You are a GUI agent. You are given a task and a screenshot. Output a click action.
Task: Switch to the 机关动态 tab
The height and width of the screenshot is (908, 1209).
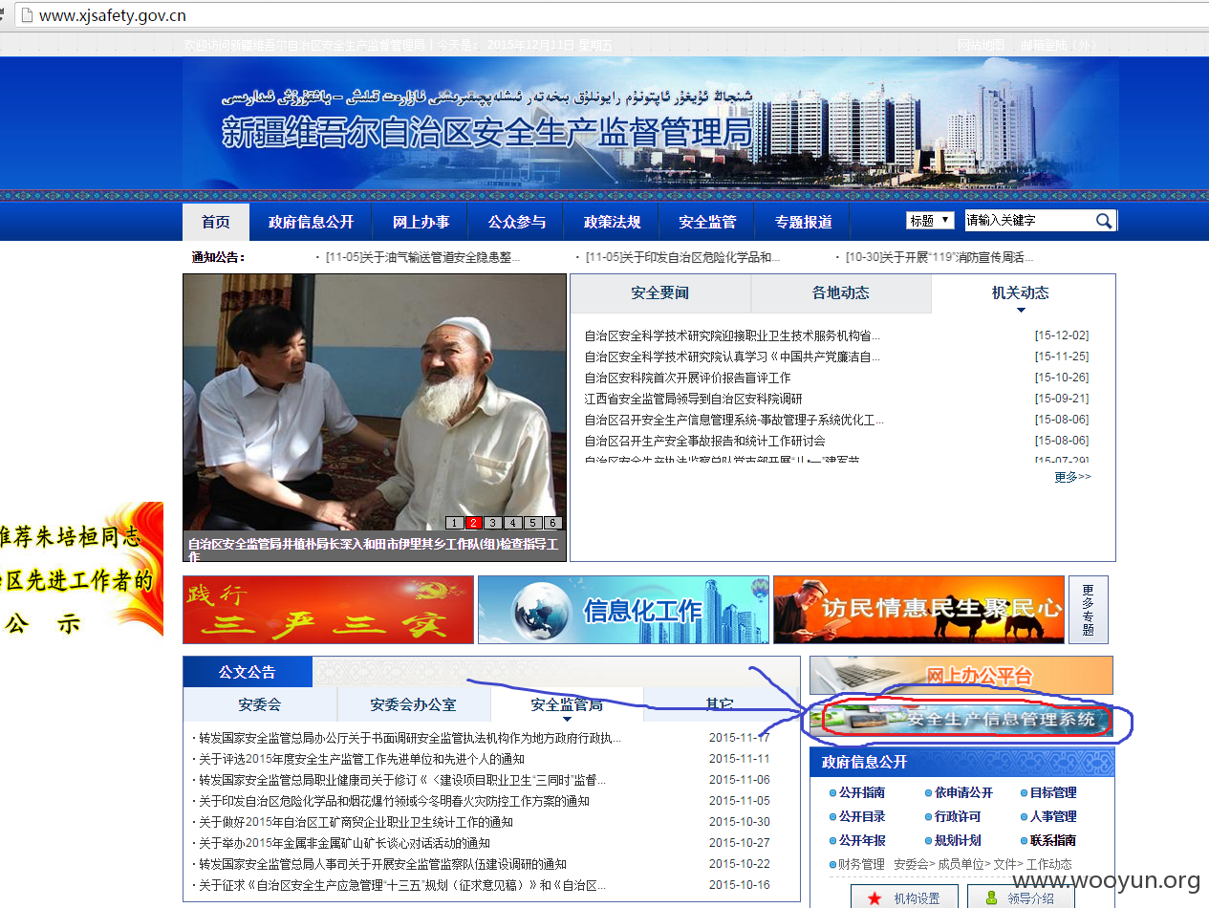[1021, 293]
